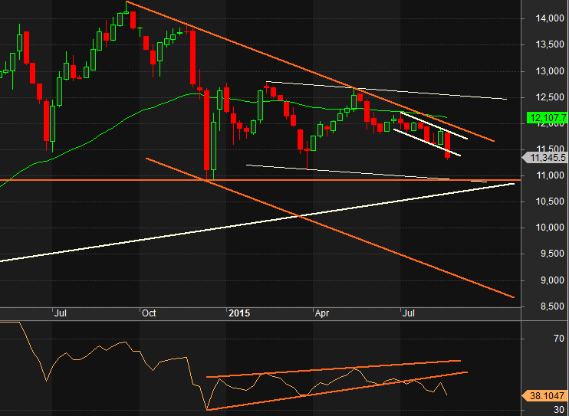Click the 2015 label on time axis
Image resolution: width=569 pixels, height=416 pixels.
239,313
